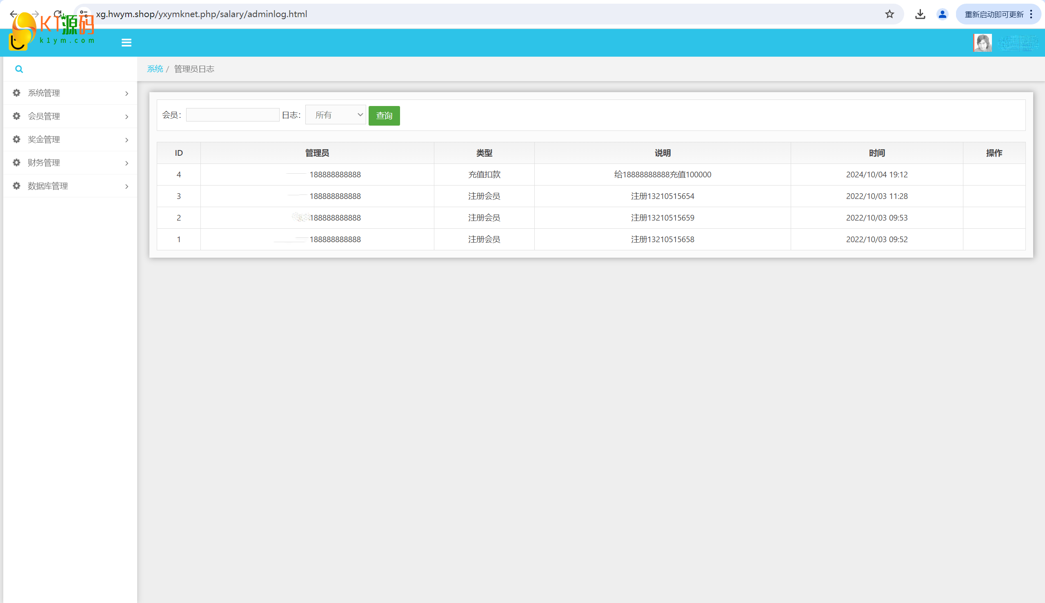This screenshot has height=603, width=1045.
Task: Click the gear icon beside 系统管理
Action: (17, 93)
